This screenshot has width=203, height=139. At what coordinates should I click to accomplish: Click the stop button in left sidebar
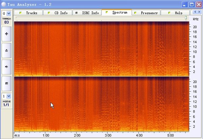[x=6, y=84]
